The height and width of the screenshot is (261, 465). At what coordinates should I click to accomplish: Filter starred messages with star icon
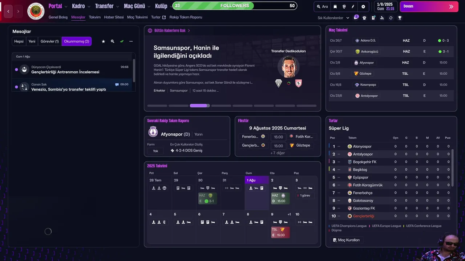tap(103, 41)
